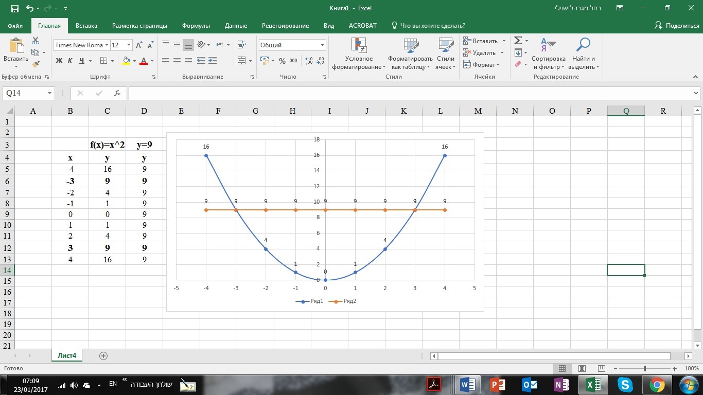The image size is (703, 395).
Task: Click the Wrap Text icon
Action: pyautogui.click(x=241, y=45)
